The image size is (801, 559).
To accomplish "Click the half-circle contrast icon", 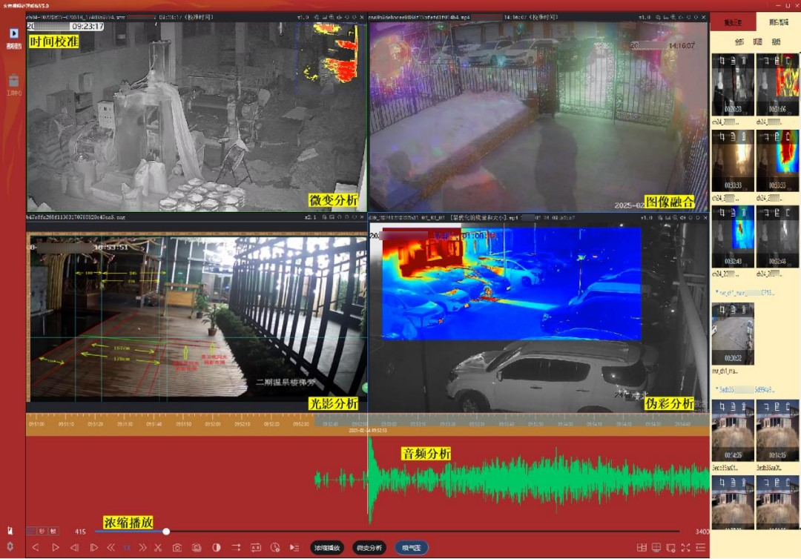I will tap(217, 548).
